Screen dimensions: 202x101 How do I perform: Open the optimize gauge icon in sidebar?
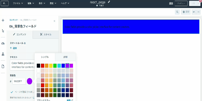tap(3, 43)
